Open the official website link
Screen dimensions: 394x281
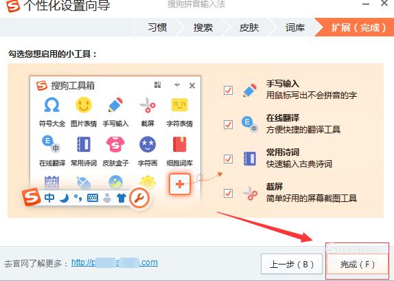(x=115, y=262)
